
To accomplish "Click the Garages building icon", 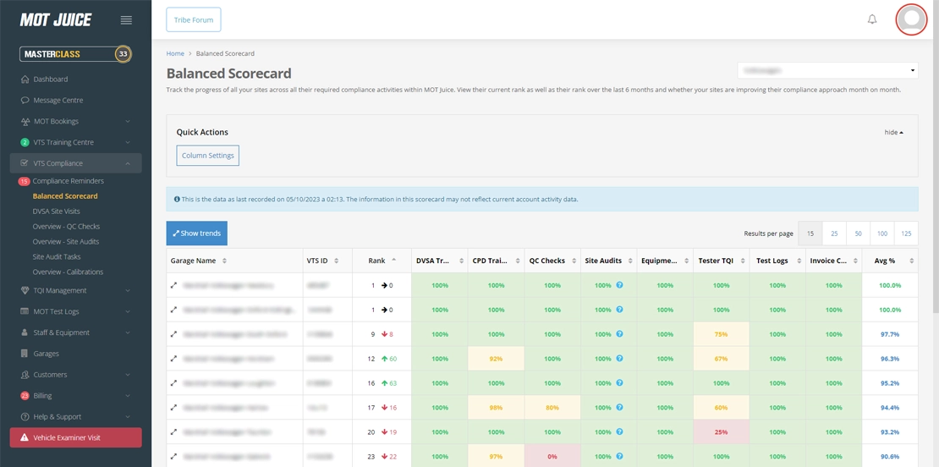I will (x=25, y=354).
